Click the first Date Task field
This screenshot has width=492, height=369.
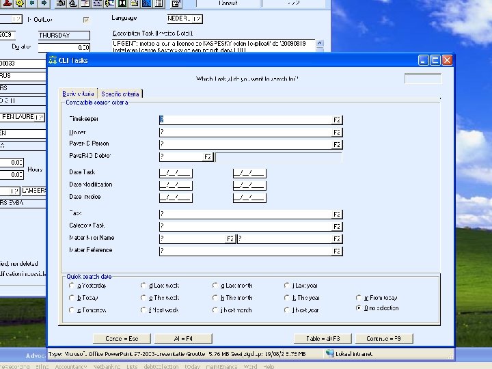[176, 173]
